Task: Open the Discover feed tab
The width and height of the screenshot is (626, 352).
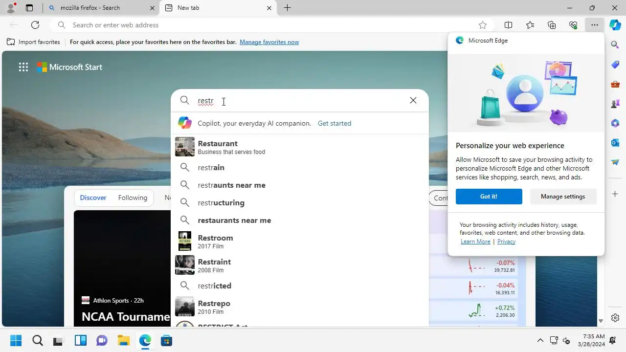Action: tap(93, 198)
